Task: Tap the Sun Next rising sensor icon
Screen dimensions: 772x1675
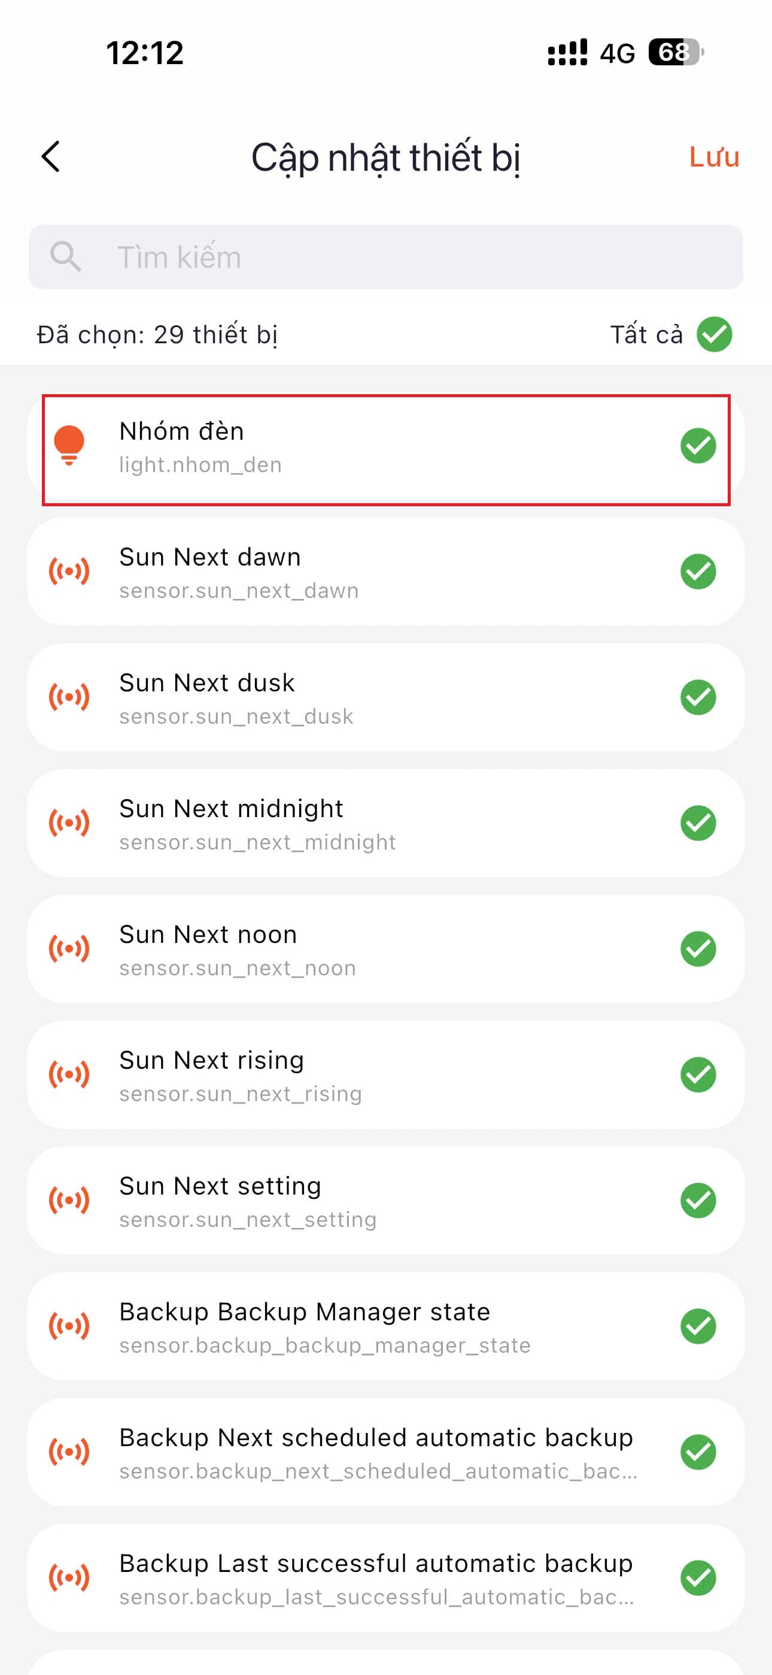Action: pyautogui.click(x=69, y=1075)
